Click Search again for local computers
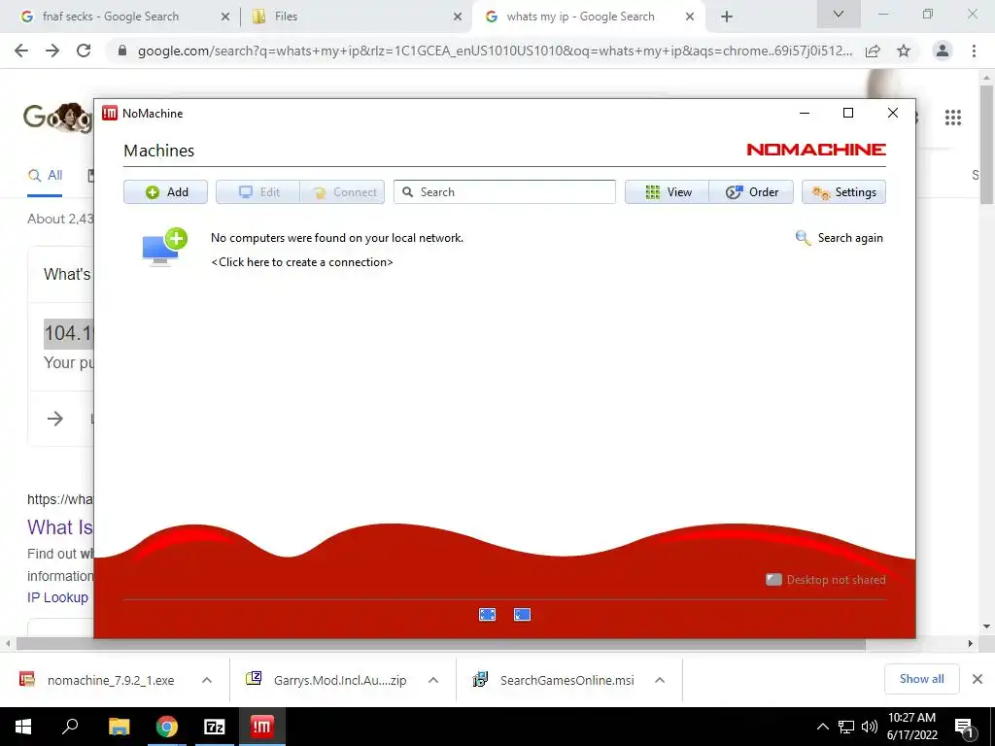 [x=839, y=238]
